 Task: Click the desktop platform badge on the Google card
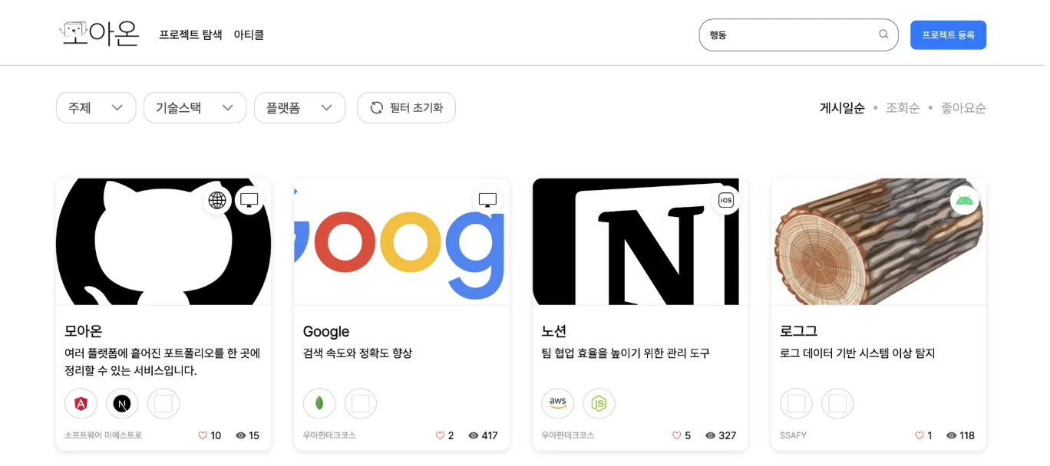point(488,199)
